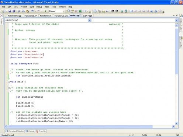Toggle bookmark on current line icon

point(131,11)
